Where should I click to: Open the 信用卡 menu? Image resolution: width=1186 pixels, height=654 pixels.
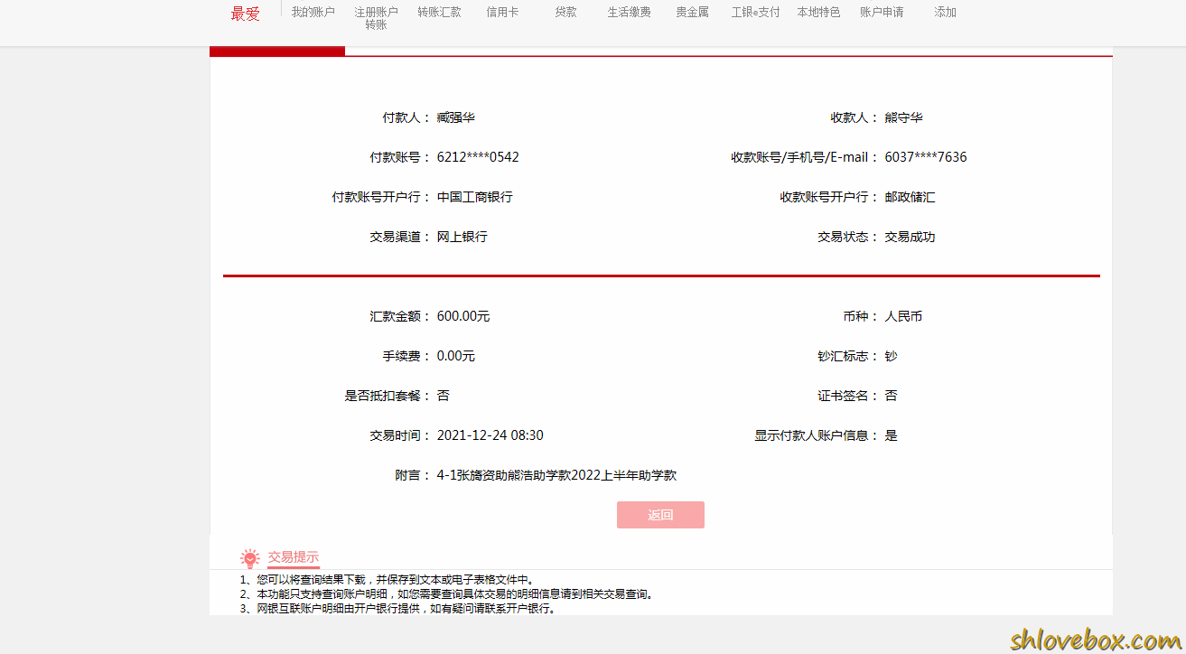point(502,12)
